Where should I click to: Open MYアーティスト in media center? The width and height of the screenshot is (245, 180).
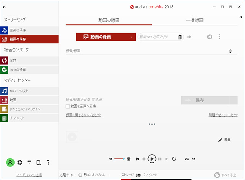tap(29, 91)
